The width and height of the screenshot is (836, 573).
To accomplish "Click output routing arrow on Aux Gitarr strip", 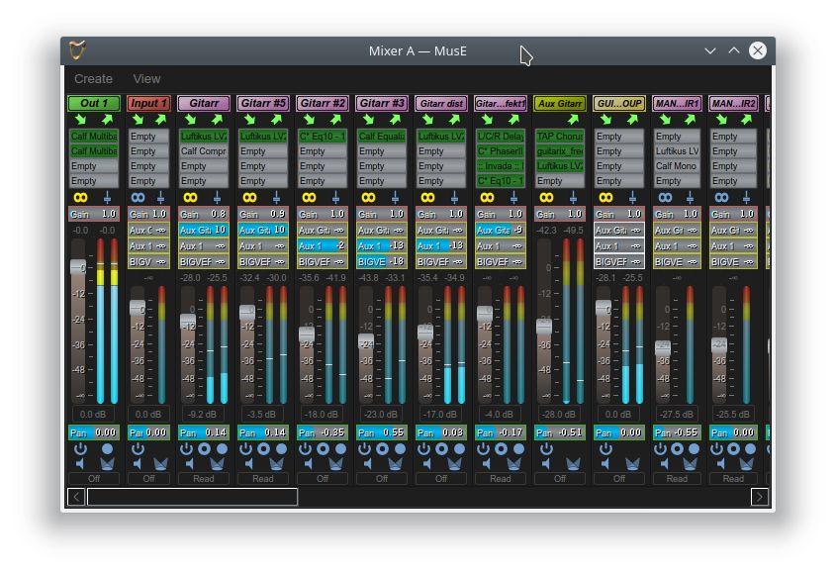I will coord(572,120).
